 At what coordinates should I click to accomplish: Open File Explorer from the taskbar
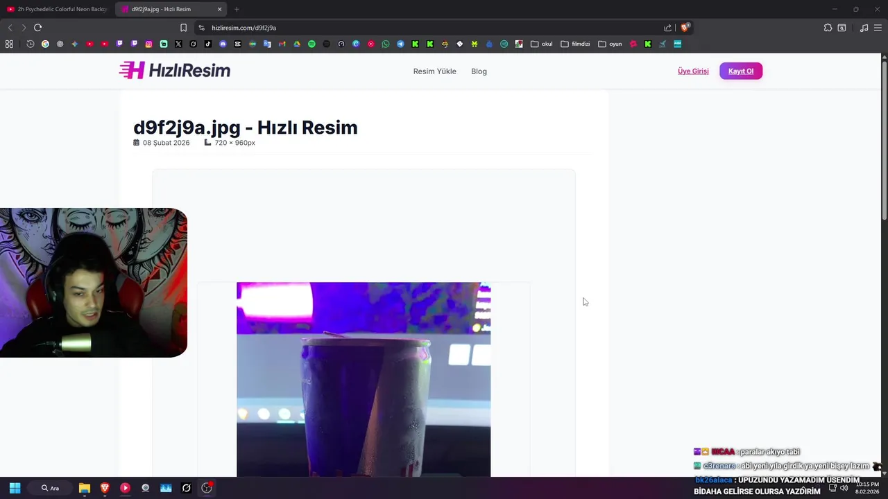(x=85, y=488)
